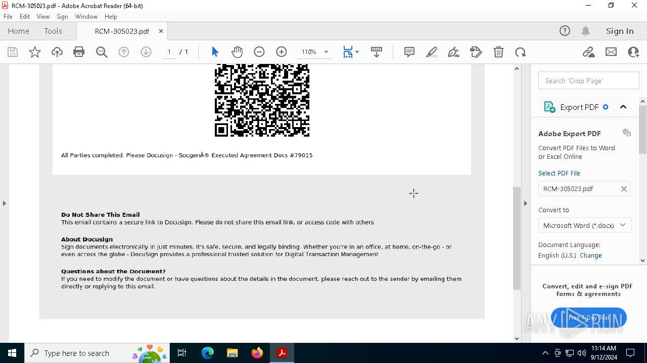Click the Search 'Crop Page' field

589,81
